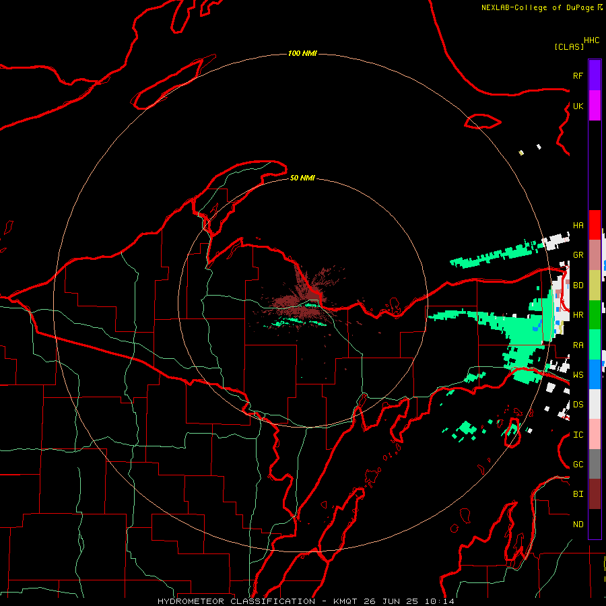The image size is (606, 606).
Task: Click the HR legend label
Action: [578, 314]
